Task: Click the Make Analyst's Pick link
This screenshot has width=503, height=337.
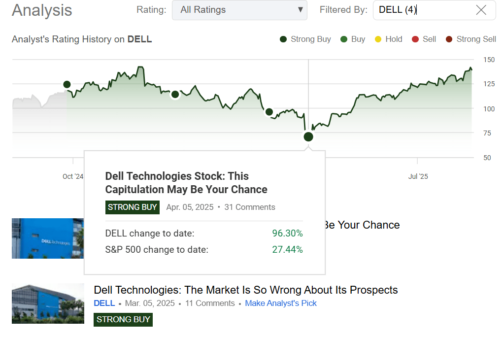Action: tap(281, 303)
